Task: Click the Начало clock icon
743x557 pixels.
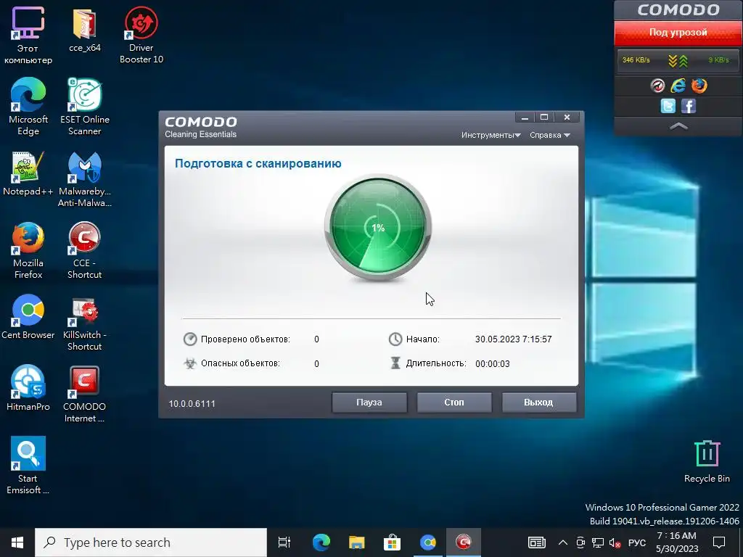Action: point(395,339)
